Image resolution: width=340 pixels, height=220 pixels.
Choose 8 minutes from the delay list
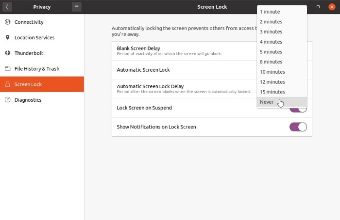pos(282,62)
